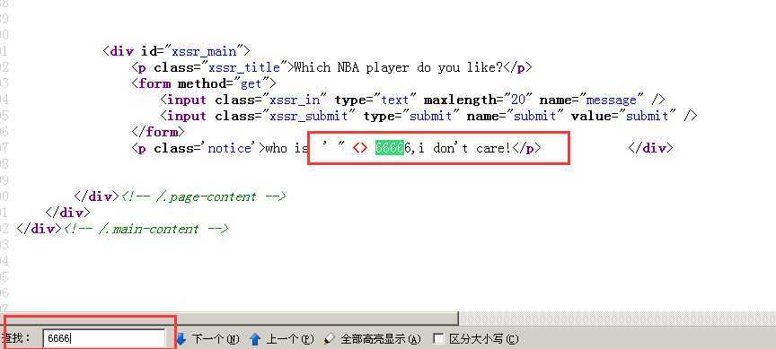Viewport: 776px width, 349px height.
Task: Click the maxlength="20" attribute
Action: [x=478, y=100]
